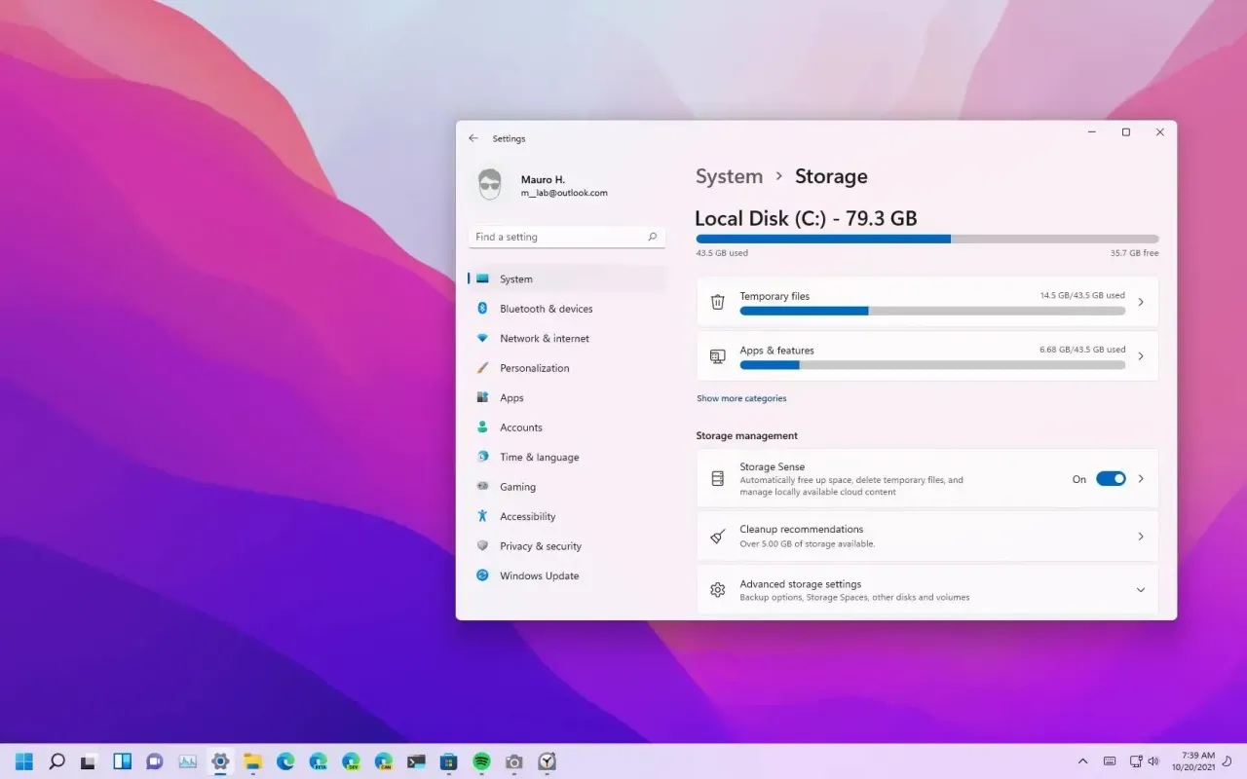Screen dimensions: 1247x779
Task: Click System in the breadcrumb
Action: (729, 176)
